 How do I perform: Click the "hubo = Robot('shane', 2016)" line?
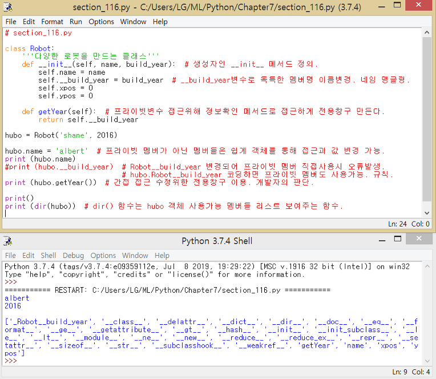(x=61, y=135)
